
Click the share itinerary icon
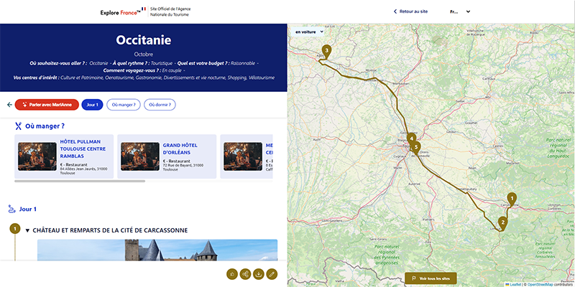245,273
